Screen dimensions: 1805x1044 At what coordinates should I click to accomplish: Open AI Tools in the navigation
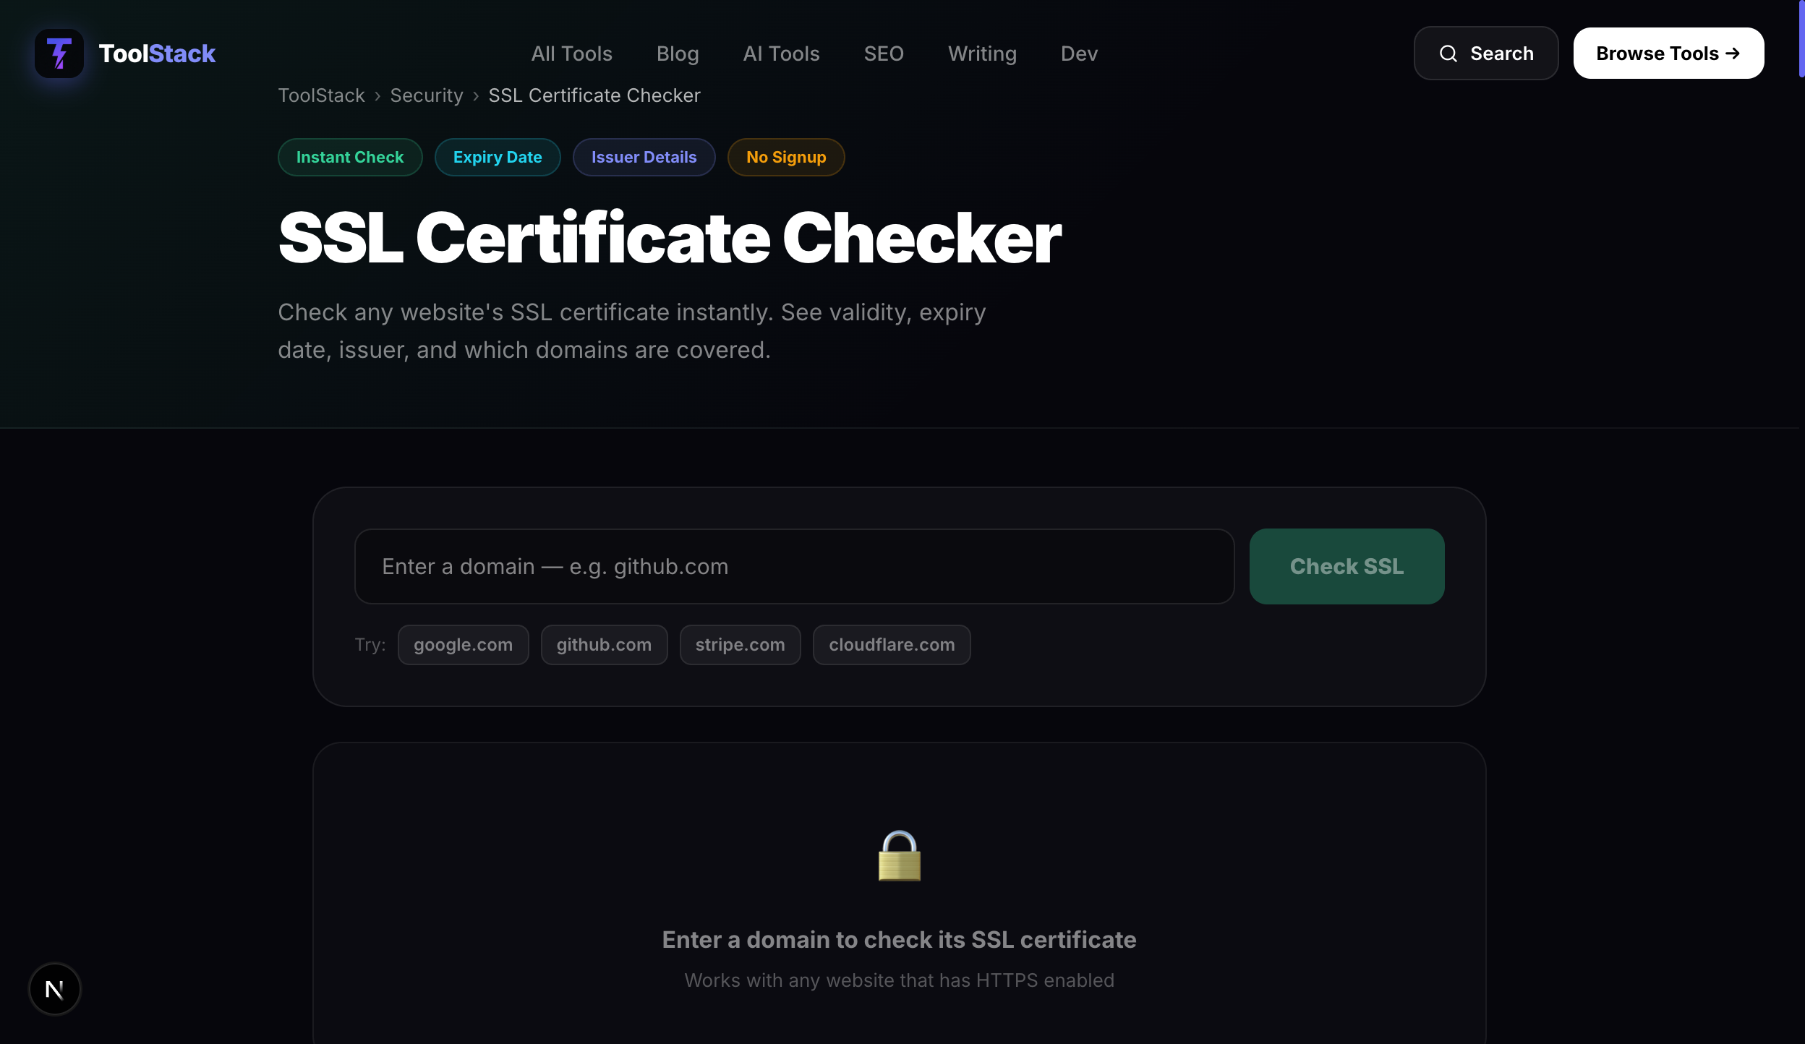click(x=781, y=54)
